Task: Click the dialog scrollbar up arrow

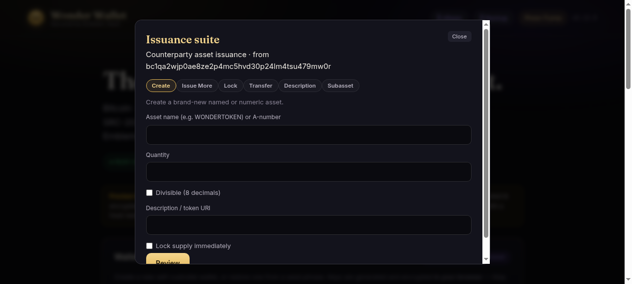Action: coord(486,24)
